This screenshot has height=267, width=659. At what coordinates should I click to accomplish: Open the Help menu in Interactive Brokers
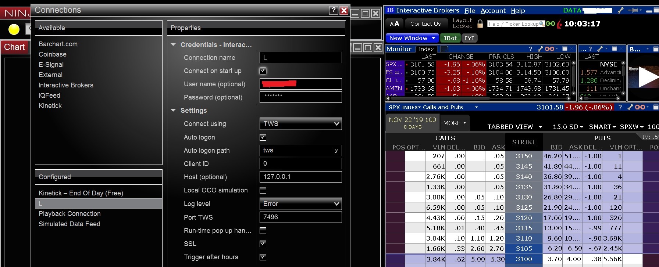[518, 11]
